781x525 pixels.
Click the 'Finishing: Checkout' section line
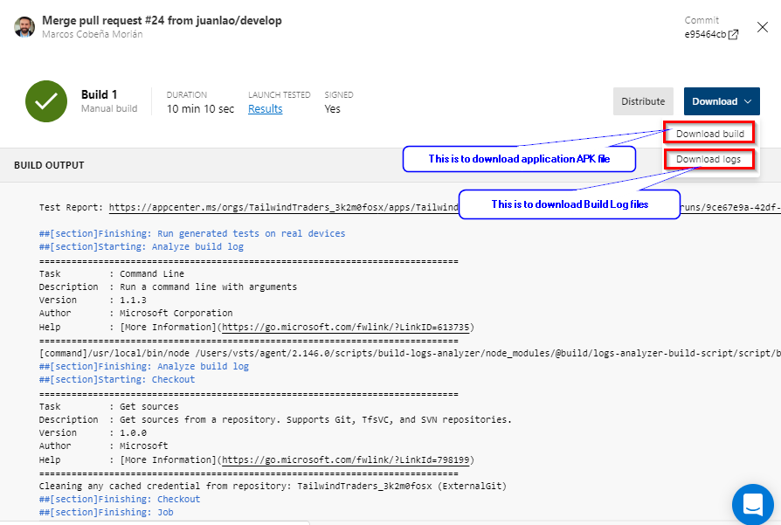pyautogui.click(x=120, y=499)
